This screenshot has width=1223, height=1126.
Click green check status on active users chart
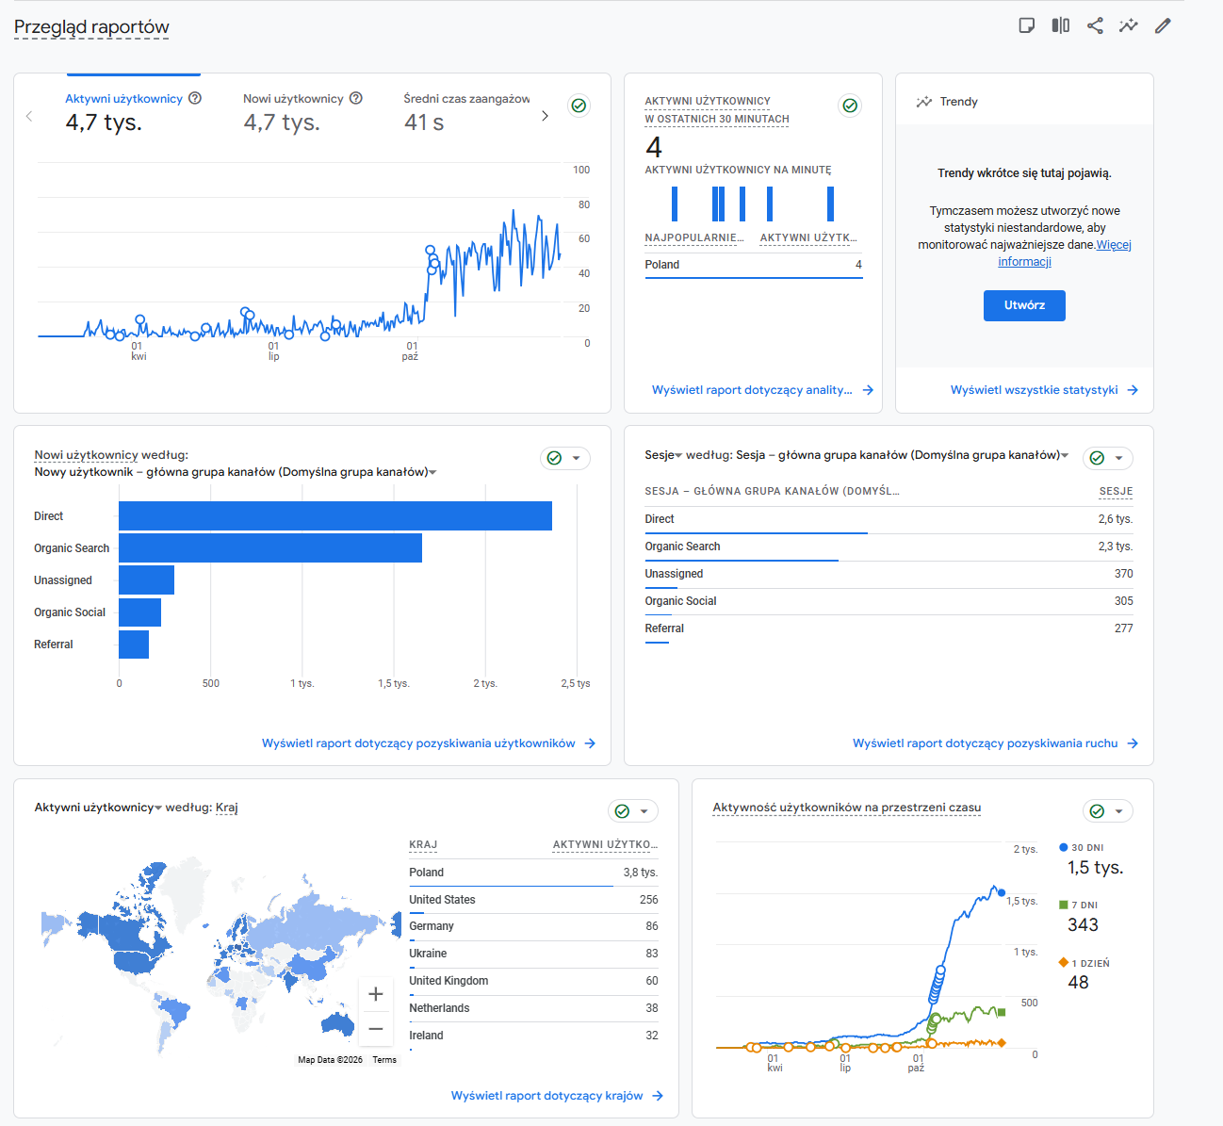pyautogui.click(x=579, y=106)
